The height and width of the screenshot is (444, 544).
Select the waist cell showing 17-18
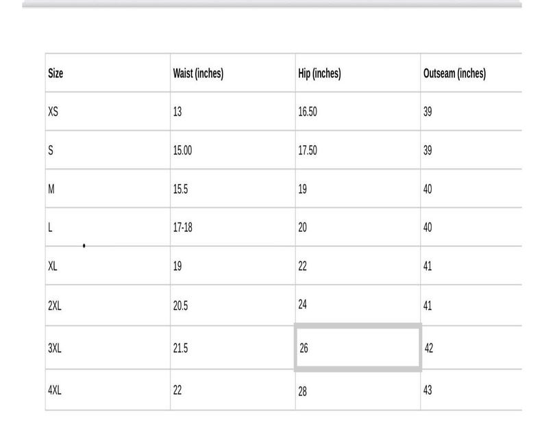click(x=233, y=227)
